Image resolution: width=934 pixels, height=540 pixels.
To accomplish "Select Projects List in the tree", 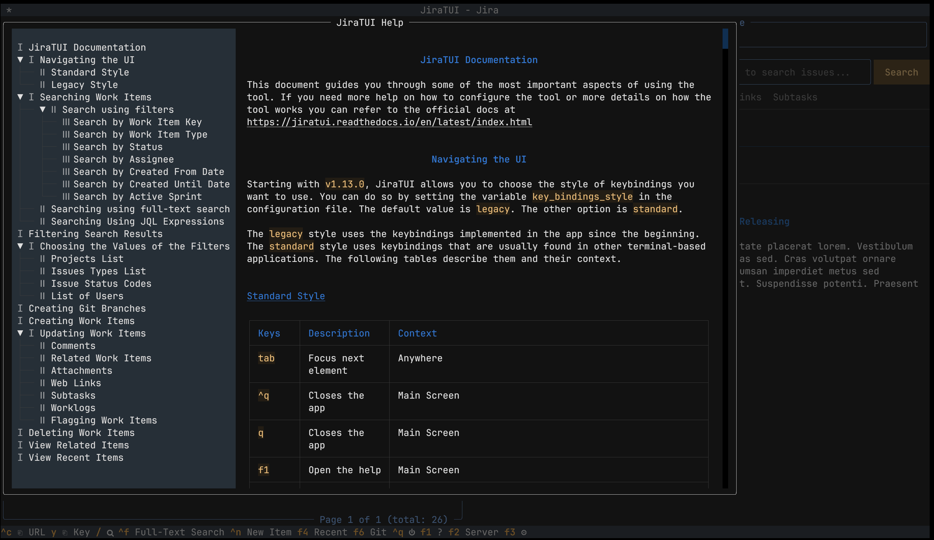I will pyautogui.click(x=87, y=259).
